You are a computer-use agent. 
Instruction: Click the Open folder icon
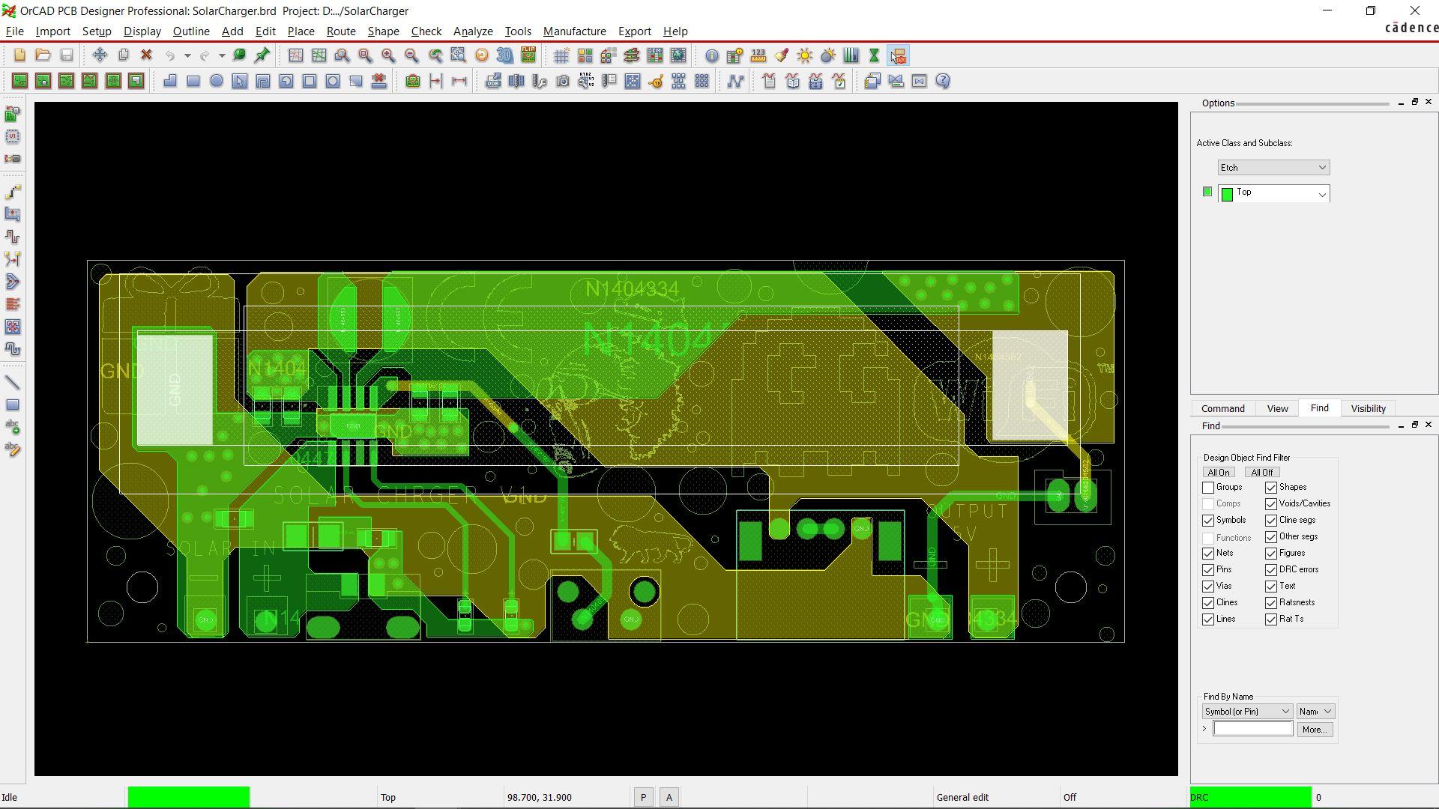tap(43, 55)
